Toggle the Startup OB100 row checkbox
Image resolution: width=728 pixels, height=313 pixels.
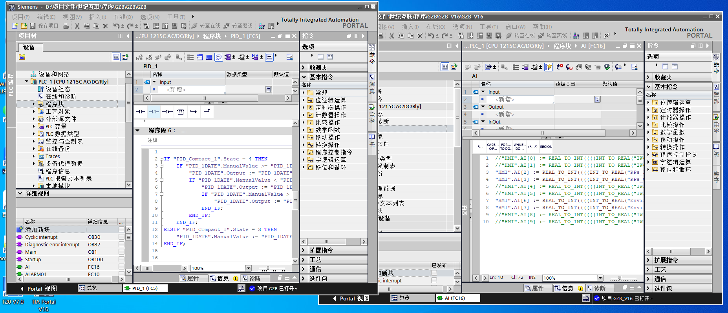(121, 259)
